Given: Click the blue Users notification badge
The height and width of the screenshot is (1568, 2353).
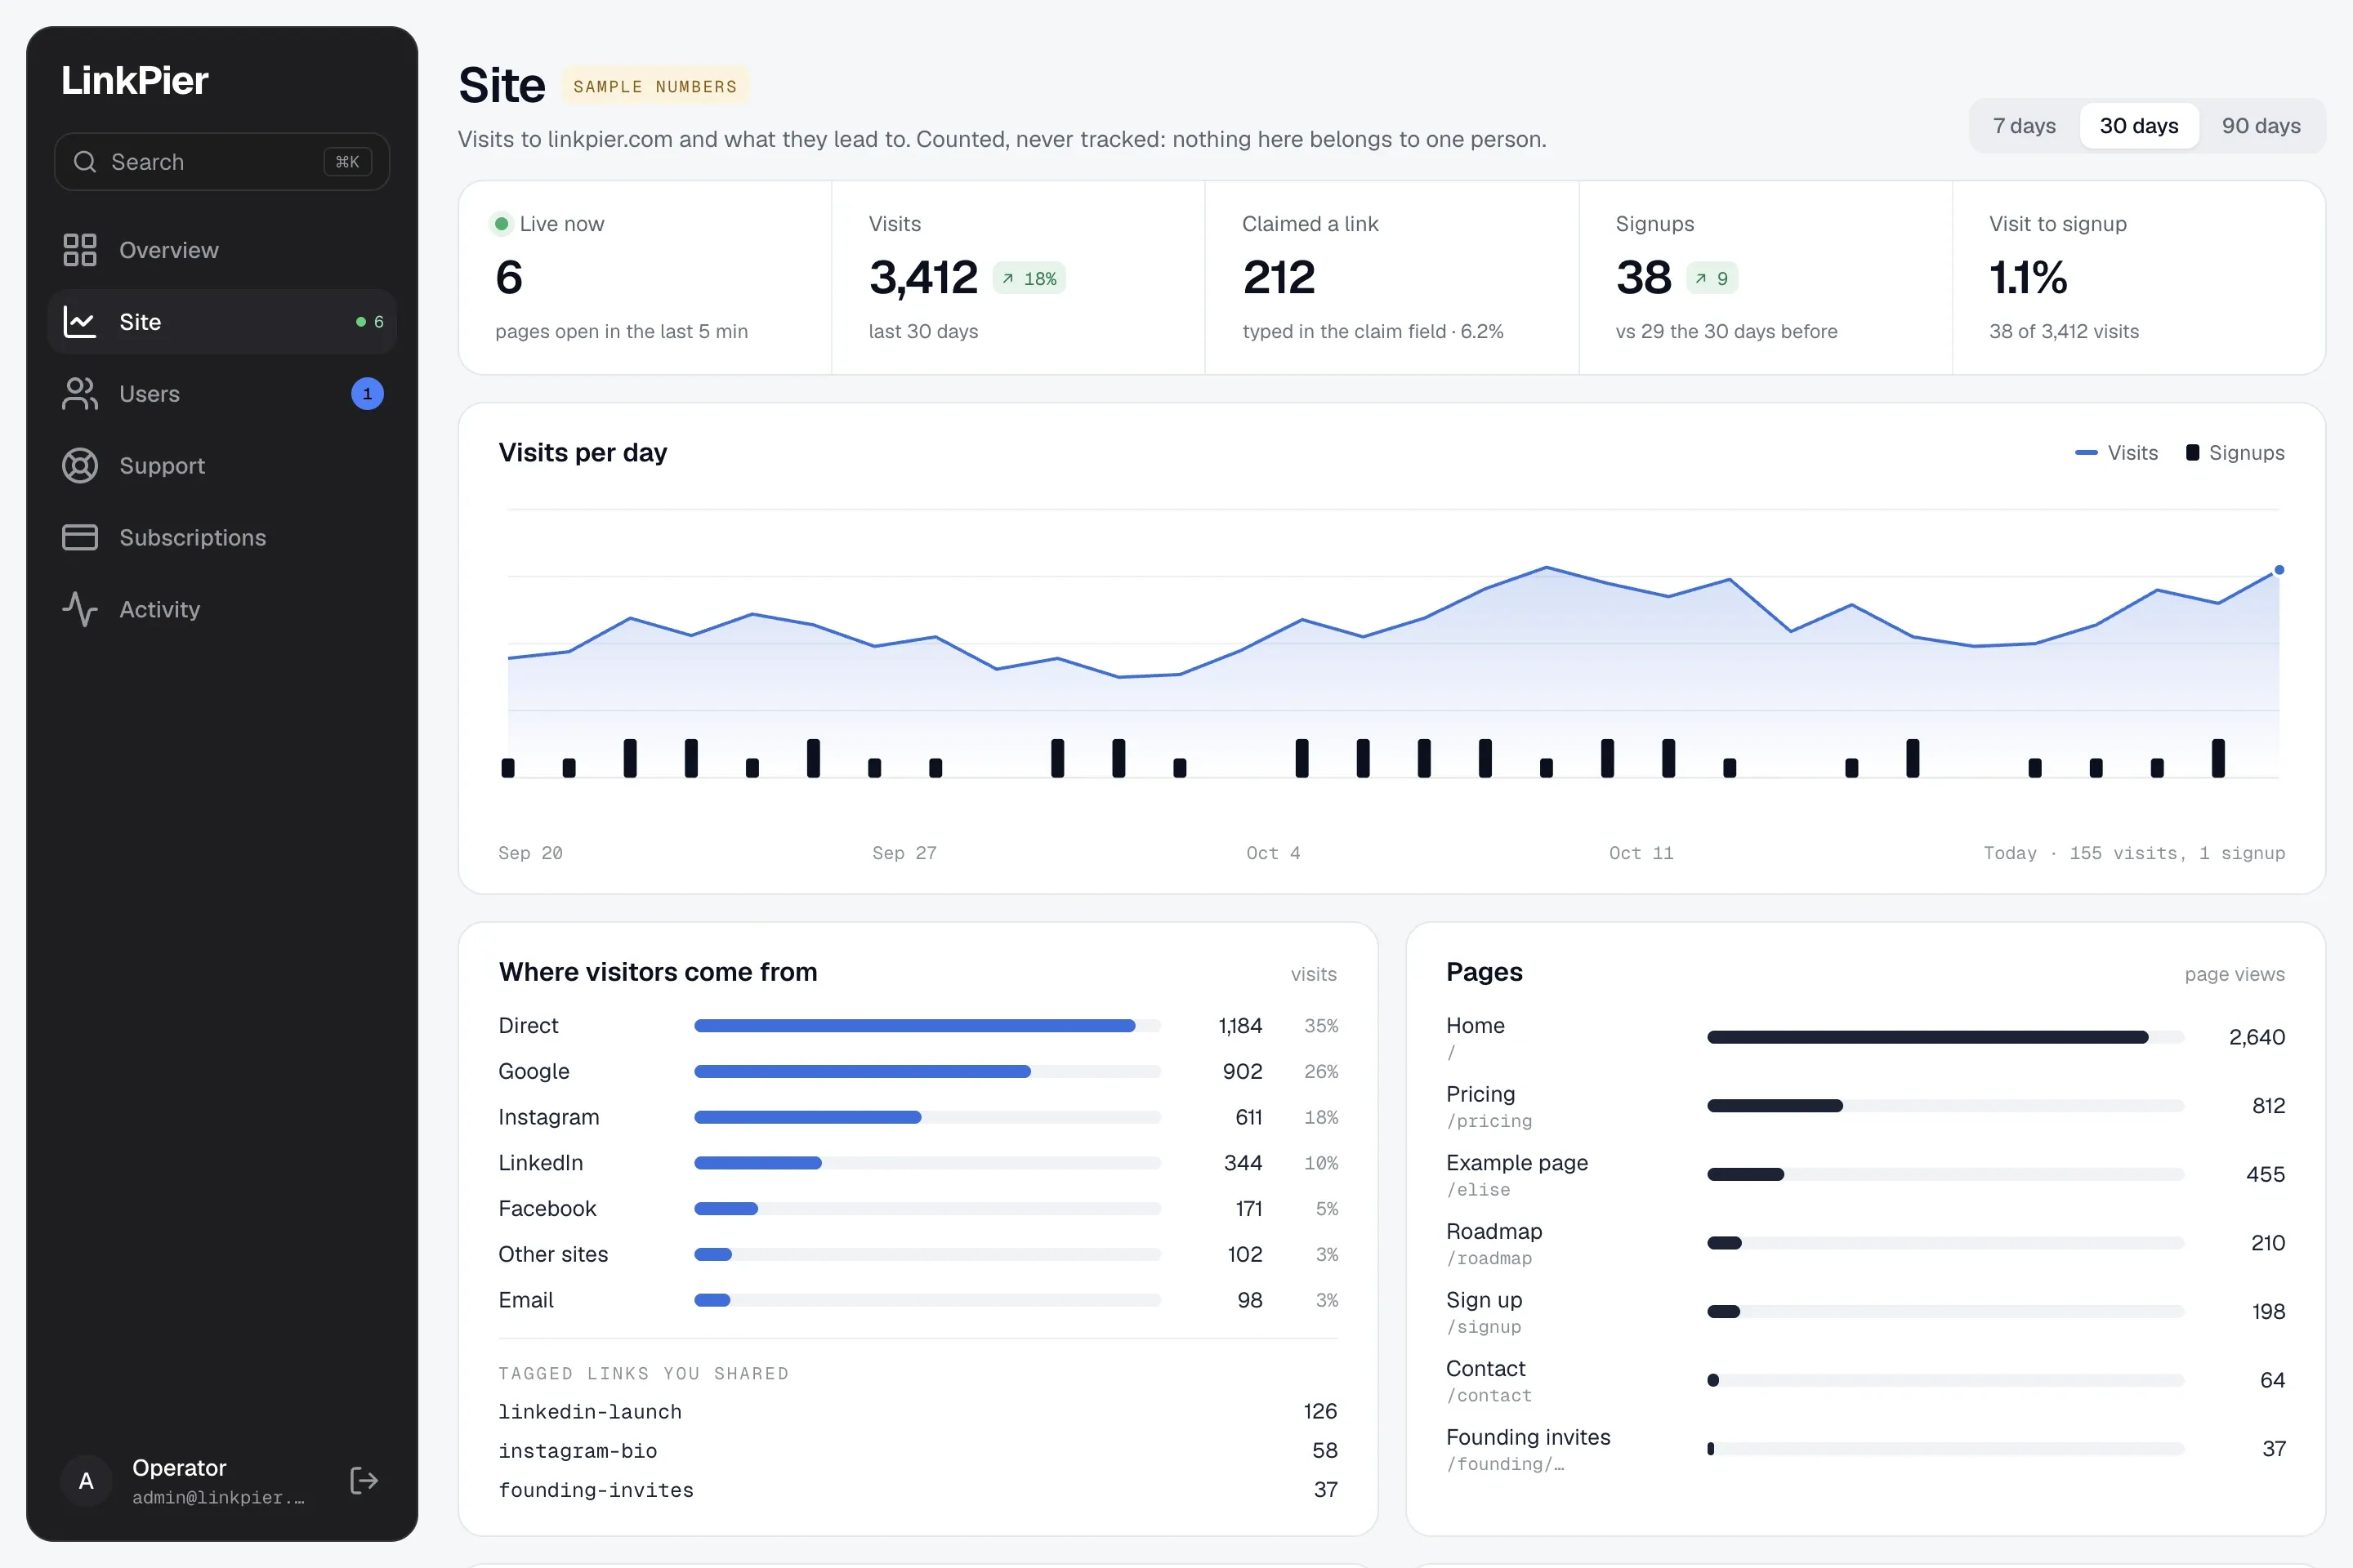Looking at the screenshot, I should pos(367,394).
